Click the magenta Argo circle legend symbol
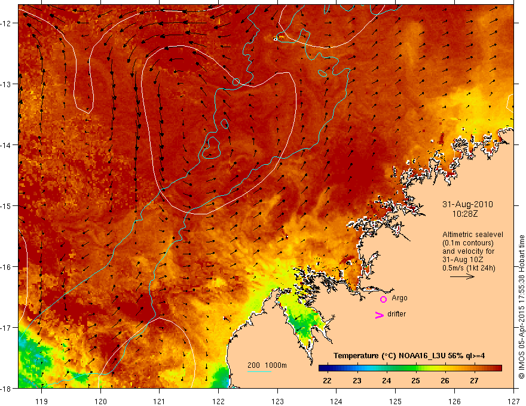The image size is (526, 406). [383, 299]
